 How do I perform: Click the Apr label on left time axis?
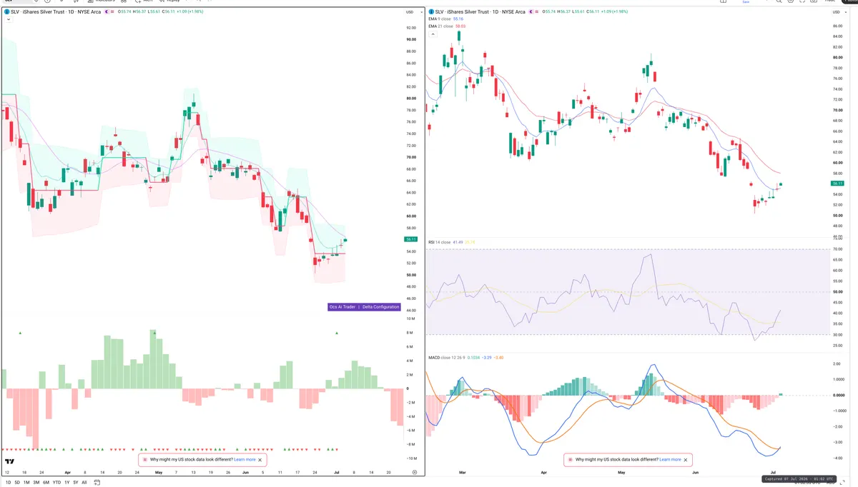(68, 473)
